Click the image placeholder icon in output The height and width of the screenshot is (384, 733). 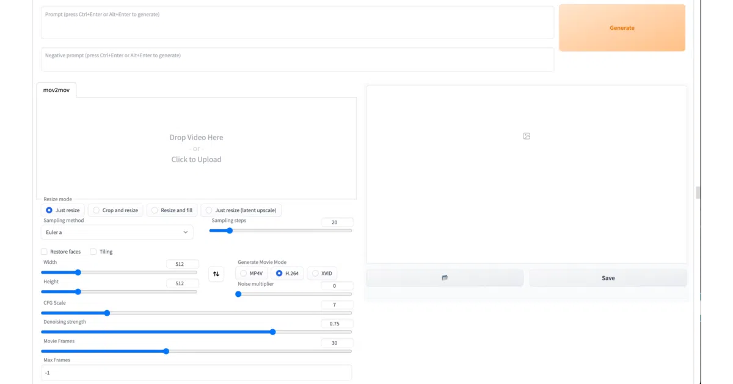pos(527,136)
